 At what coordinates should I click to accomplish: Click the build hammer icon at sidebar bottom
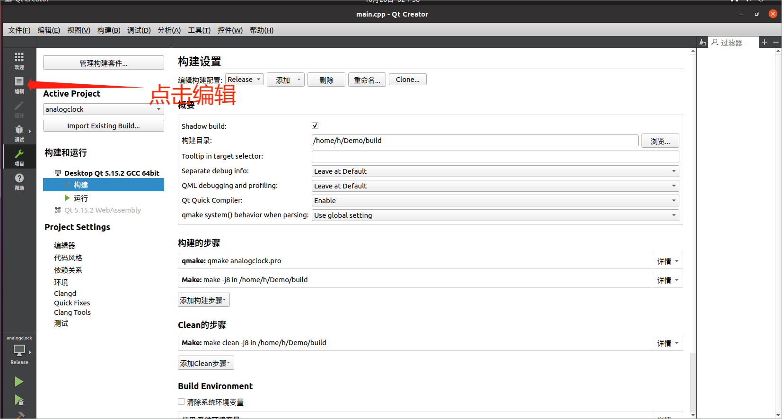19,416
